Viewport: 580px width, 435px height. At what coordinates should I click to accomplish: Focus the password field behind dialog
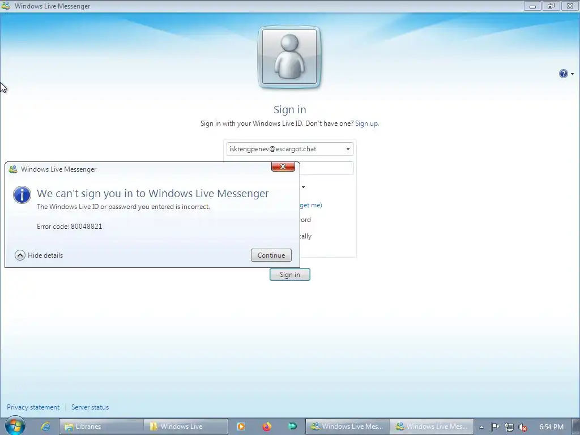click(326, 168)
